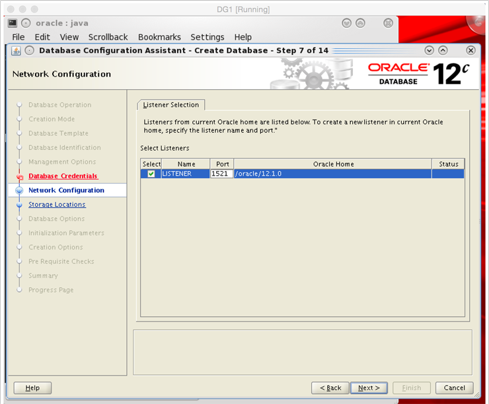The image size is (489, 404).
Task: Click the Konsole window pin circle icon
Action: (x=26, y=23)
